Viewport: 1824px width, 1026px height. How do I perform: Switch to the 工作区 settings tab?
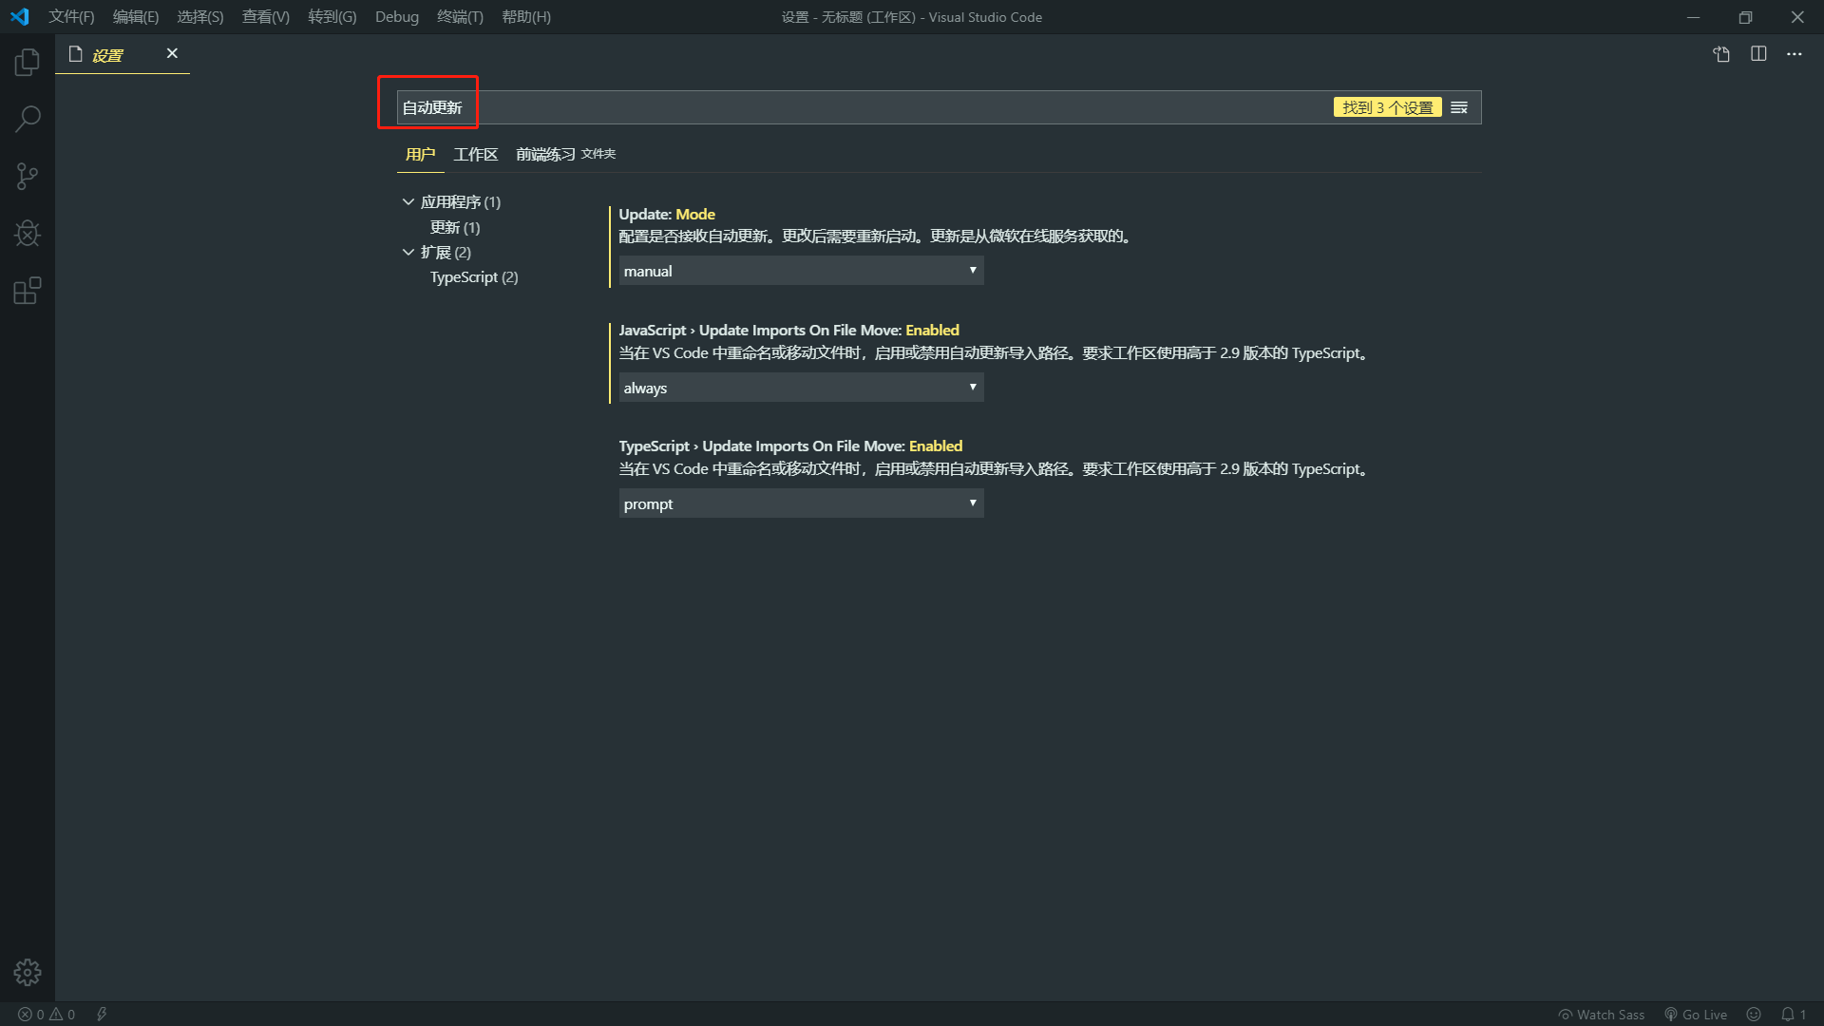[x=476, y=154]
